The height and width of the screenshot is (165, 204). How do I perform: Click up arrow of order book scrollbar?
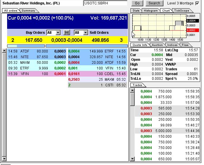click(x=4, y=50)
